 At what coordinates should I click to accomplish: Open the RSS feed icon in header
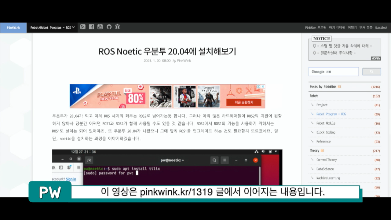click(83, 27)
